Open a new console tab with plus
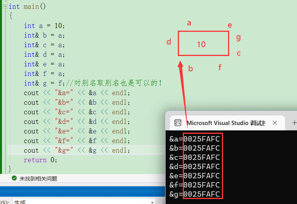The height and width of the screenshot is (204, 297). click(294, 123)
